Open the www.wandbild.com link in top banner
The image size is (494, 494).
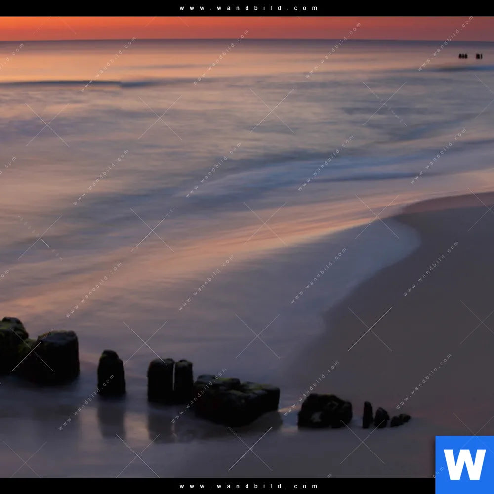point(248,8)
